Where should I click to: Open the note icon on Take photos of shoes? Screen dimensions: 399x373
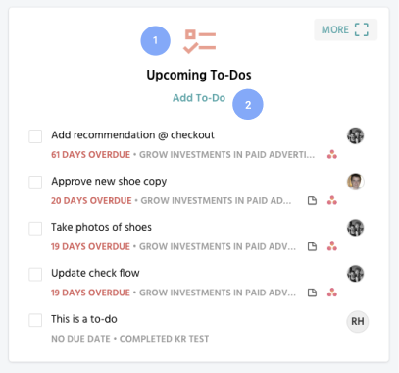pyautogui.click(x=312, y=246)
